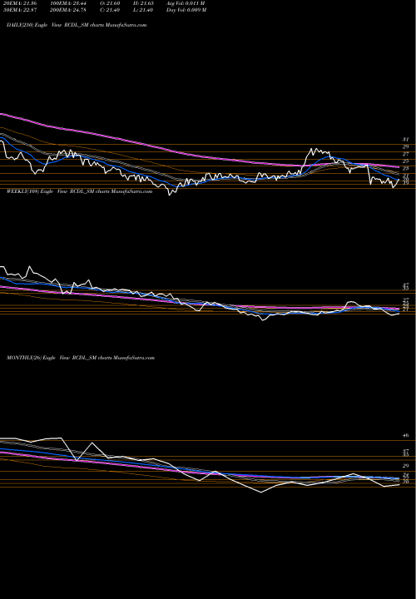This screenshot has width=416, height=599.
Task: Click the Avg Vol 0.011 M text
Action: click(186, 3)
